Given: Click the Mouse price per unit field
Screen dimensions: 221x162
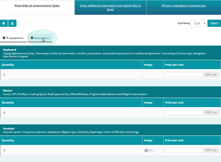Looking at the screenshot, I should 184,112.
